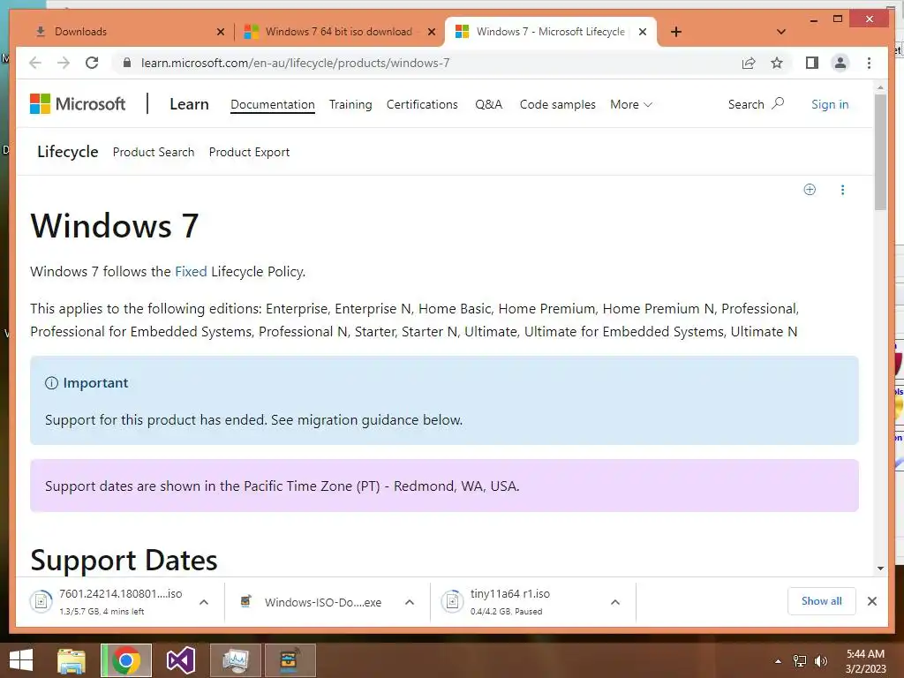The width and height of the screenshot is (904, 678).
Task: Click the browser back arrow
Action: [35, 63]
